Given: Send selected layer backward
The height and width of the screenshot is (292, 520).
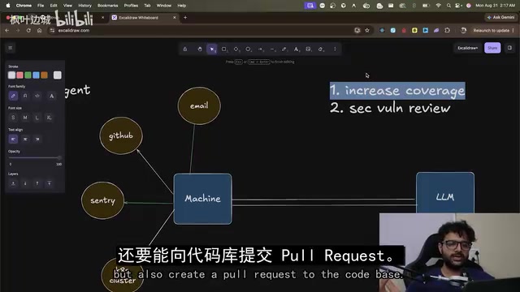Looking at the screenshot, I should (25, 183).
